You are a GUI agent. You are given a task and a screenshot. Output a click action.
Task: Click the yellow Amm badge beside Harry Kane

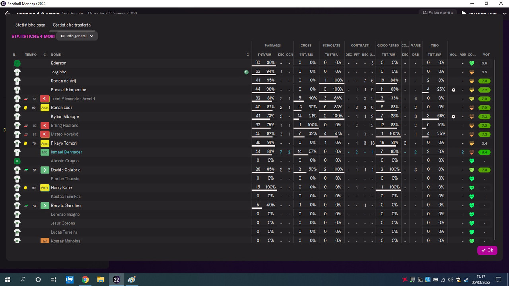point(45,188)
